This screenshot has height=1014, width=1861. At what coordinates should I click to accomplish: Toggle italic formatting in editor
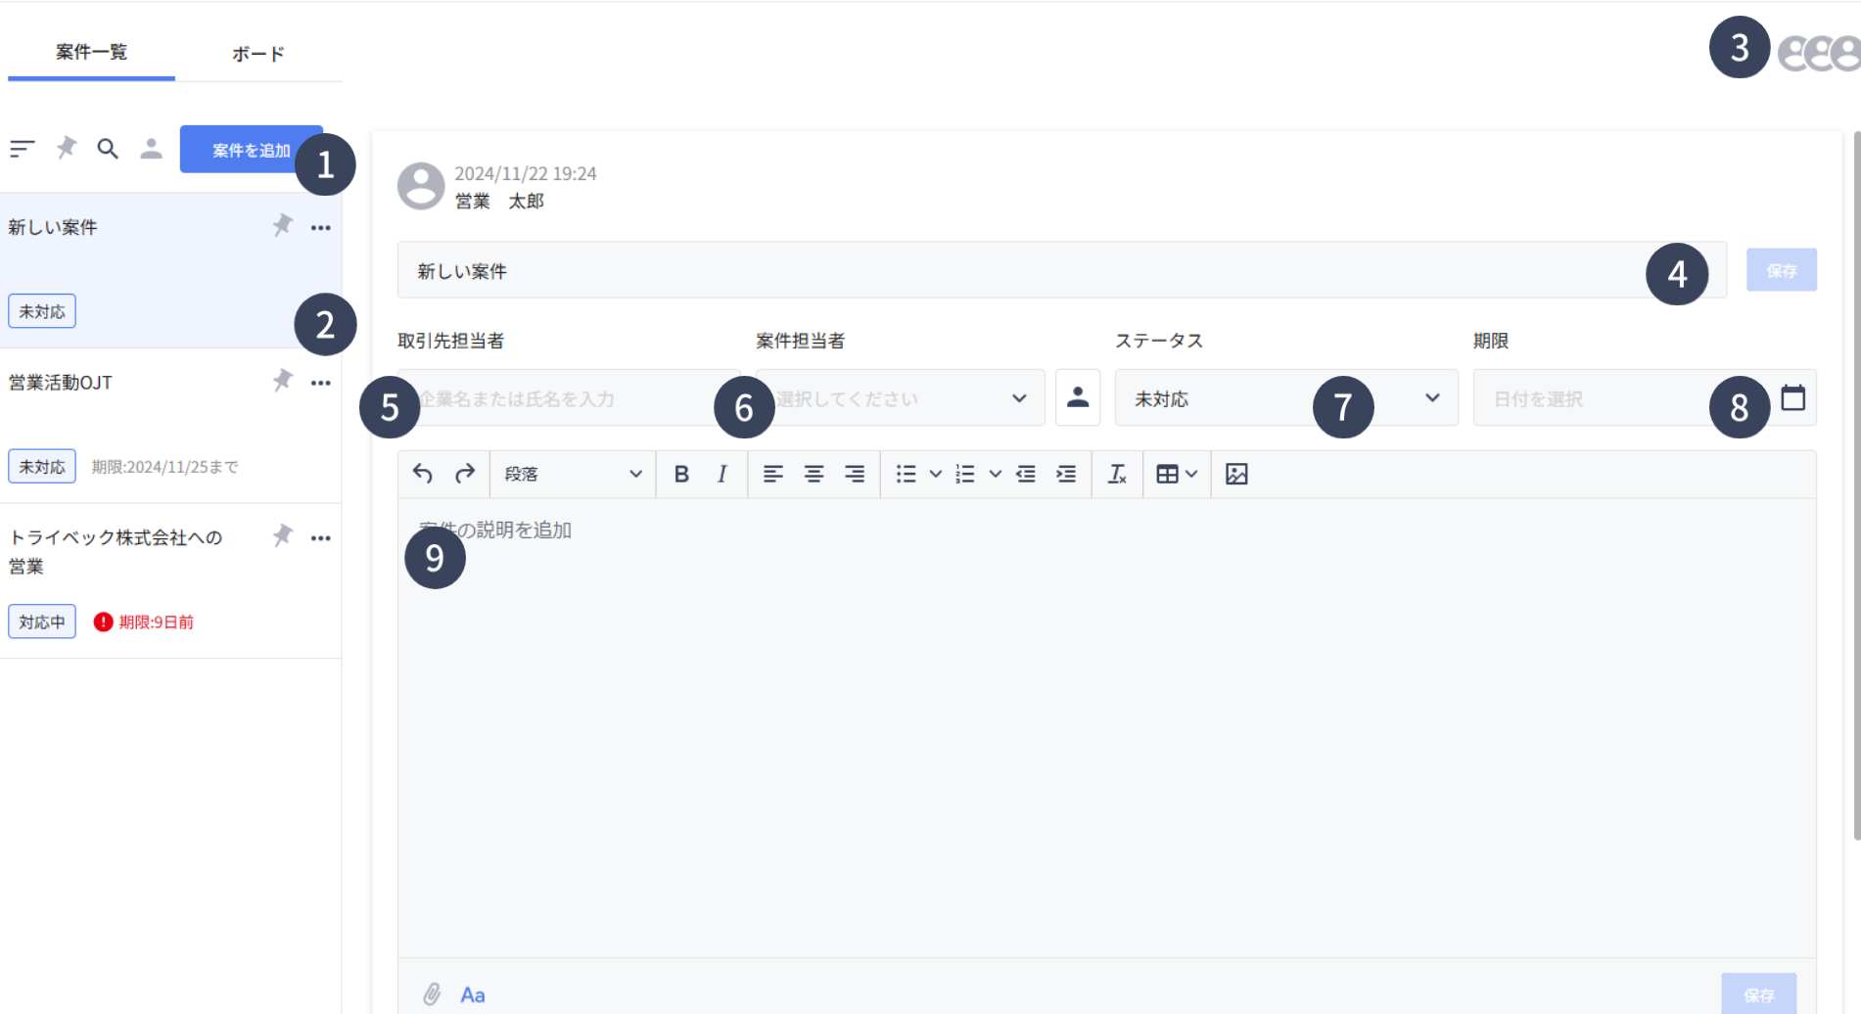click(x=721, y=474)
